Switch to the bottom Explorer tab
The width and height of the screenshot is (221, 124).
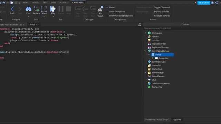click(177, 120)
